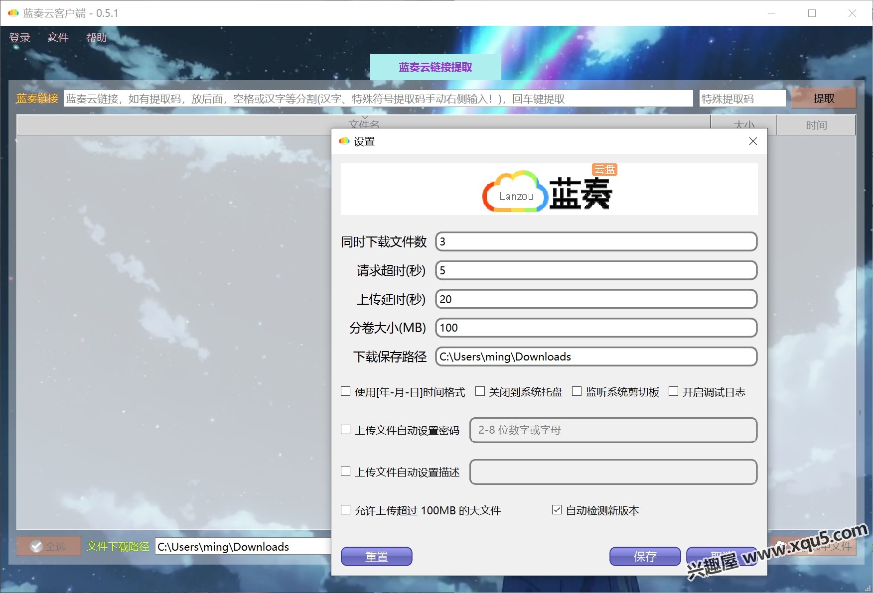Edit the 同时下载文件数 field

[x=596, y=241]
